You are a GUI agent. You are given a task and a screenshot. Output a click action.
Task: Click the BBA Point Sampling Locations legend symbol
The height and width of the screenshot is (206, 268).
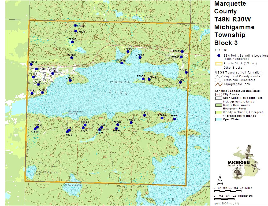(x=219, y=56)
